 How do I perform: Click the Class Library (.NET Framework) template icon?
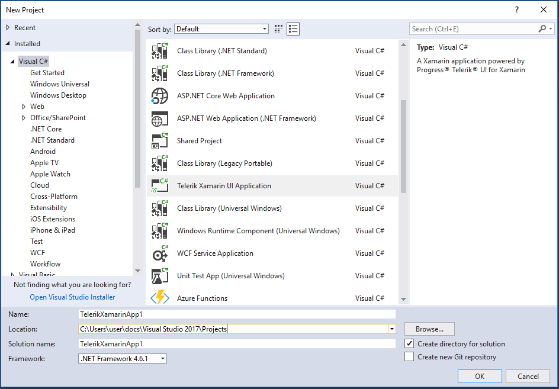[x=160, y=73]
